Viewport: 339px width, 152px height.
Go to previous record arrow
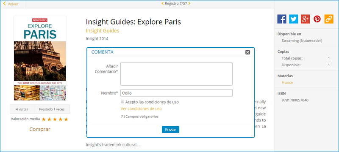(163, 3)
